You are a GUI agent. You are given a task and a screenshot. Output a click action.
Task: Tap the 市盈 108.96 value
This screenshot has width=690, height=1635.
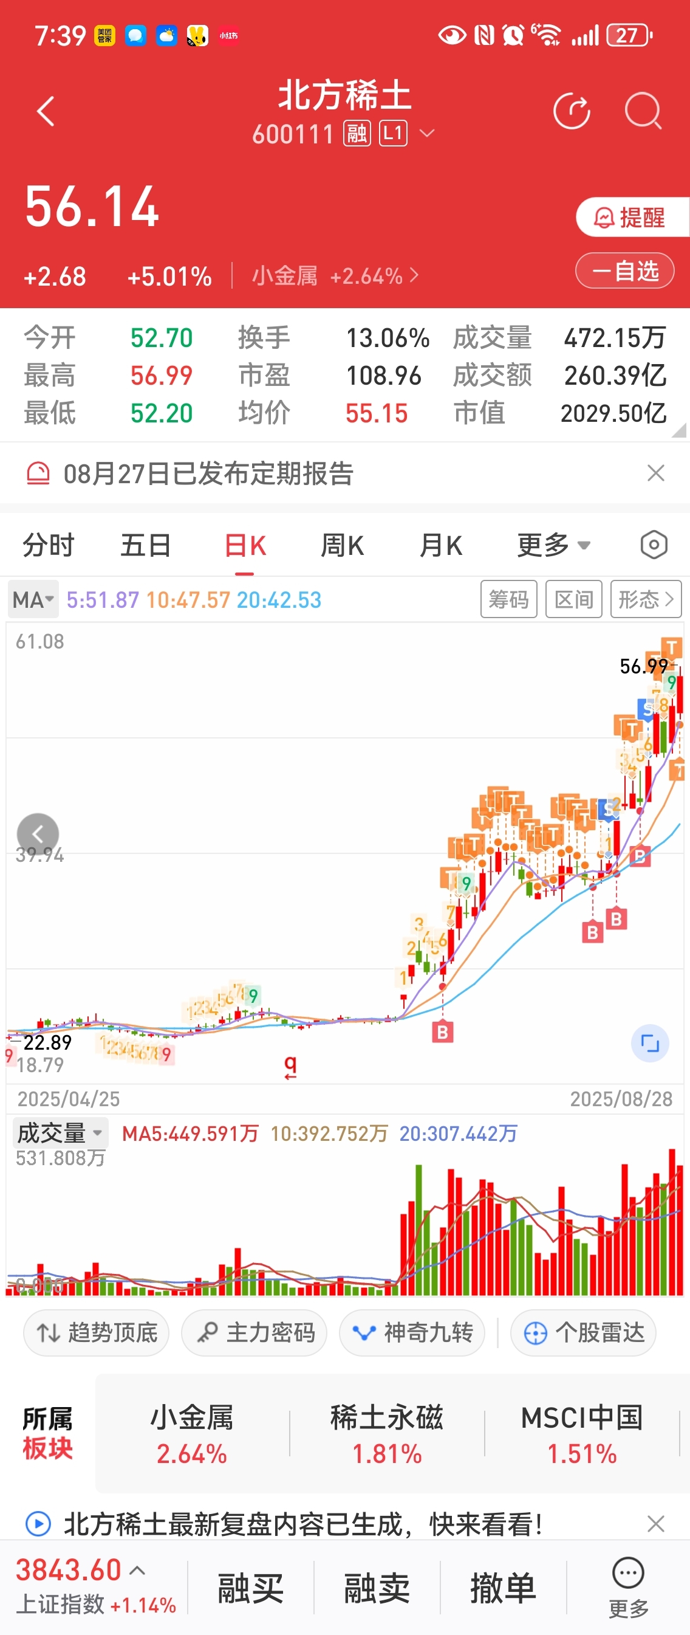click(384, 375)
